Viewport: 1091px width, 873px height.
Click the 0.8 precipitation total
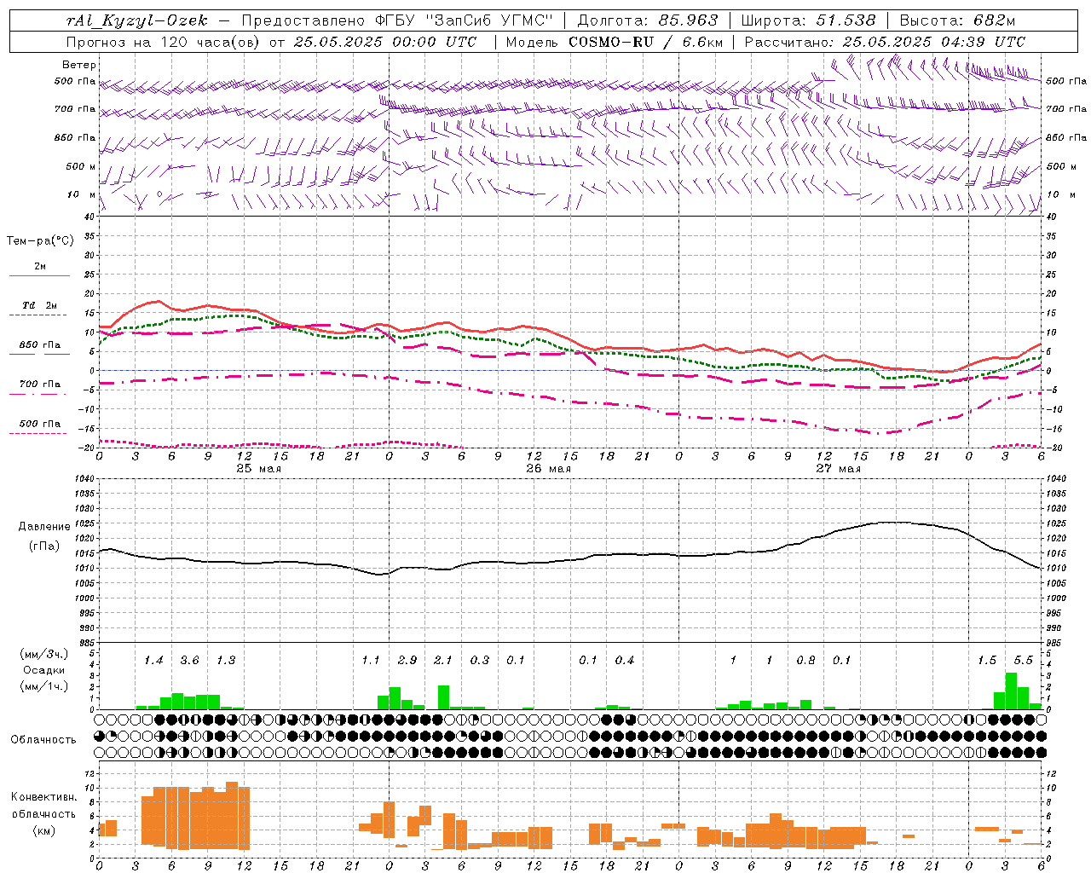tap(805, 661)
